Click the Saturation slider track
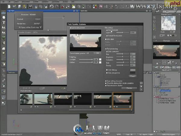 [x=122, y=60]
